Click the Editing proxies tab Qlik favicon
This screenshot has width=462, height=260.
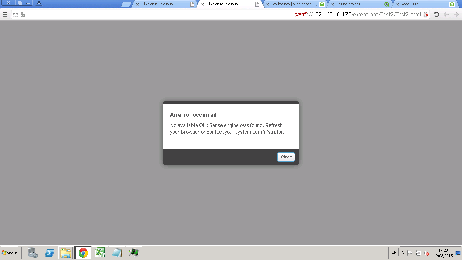387,4
